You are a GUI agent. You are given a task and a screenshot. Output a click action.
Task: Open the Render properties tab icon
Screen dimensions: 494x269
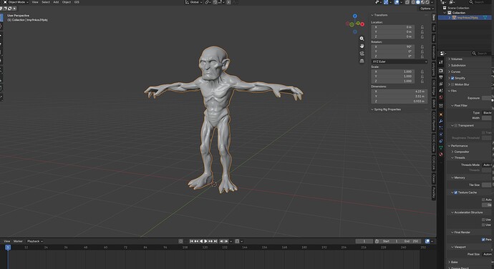tap(441, 71)
